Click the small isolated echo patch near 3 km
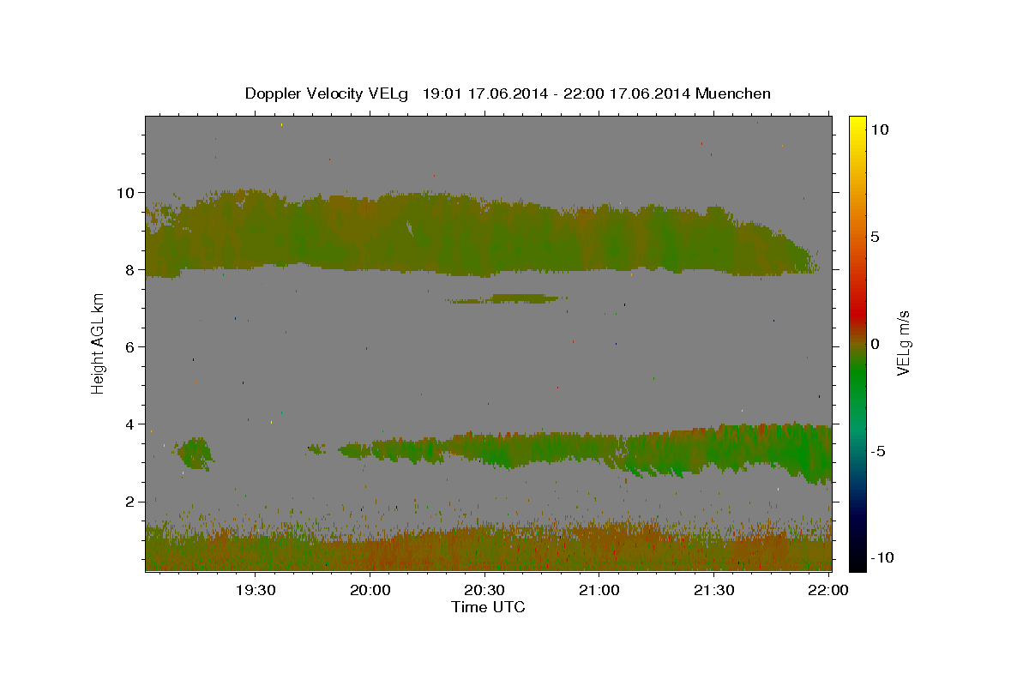 pyautogui.click(x=195, y=453)
